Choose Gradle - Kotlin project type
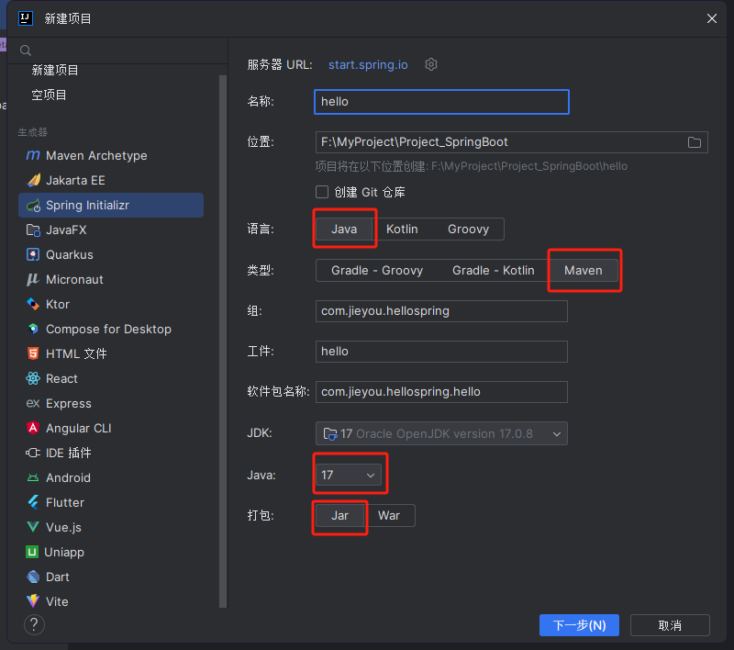 494,270
